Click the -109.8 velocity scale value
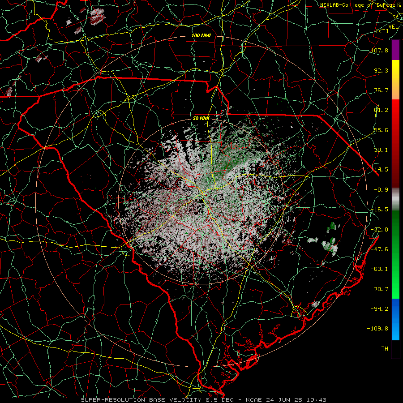Viewport: 403px width, 403px height. (x=377, y=329)
